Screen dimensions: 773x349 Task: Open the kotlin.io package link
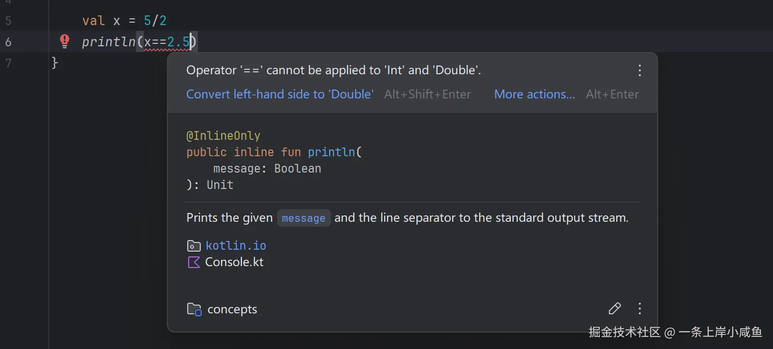[x=236, y=246]
